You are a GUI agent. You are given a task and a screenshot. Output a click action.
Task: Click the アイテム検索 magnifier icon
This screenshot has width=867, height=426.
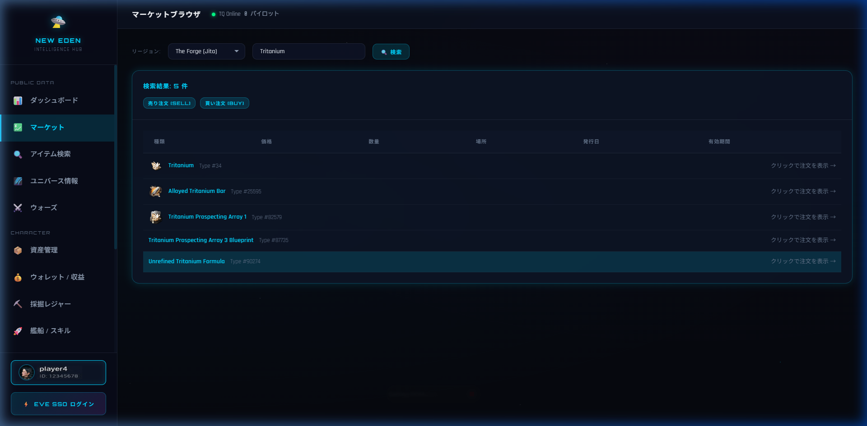click(18, 154)
